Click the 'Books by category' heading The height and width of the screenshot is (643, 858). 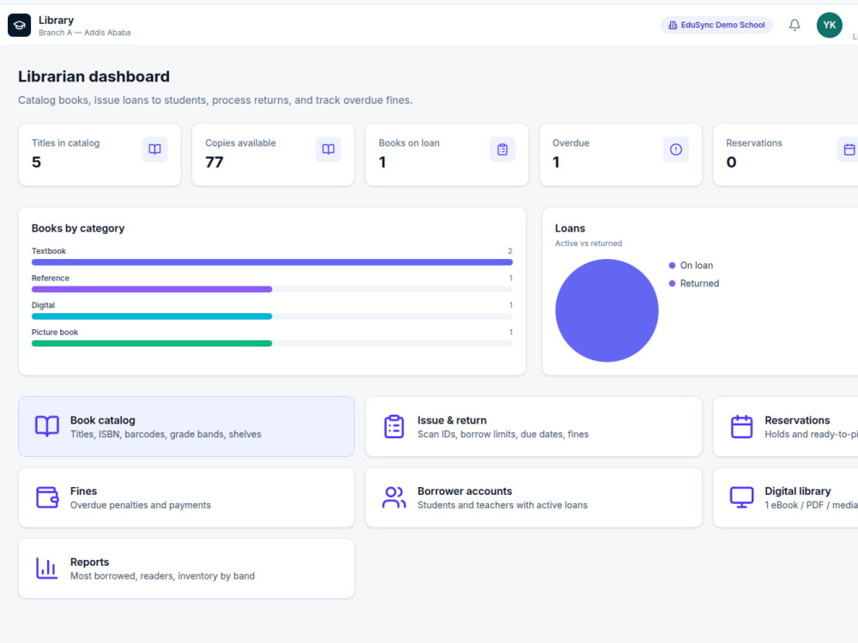(78, 229)
